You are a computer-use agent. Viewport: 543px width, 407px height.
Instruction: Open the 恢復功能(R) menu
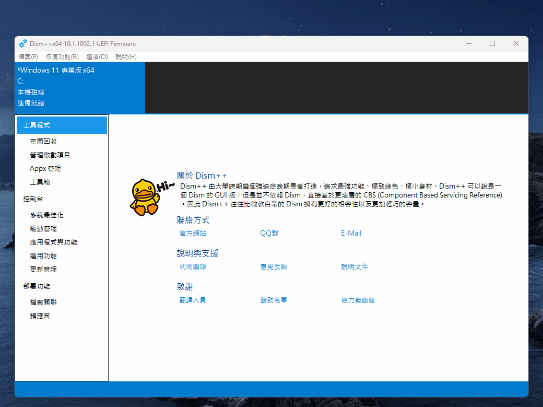[x=62, y=57]
